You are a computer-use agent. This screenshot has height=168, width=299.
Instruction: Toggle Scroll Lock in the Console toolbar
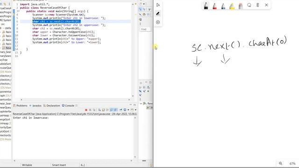pos(103,110)
